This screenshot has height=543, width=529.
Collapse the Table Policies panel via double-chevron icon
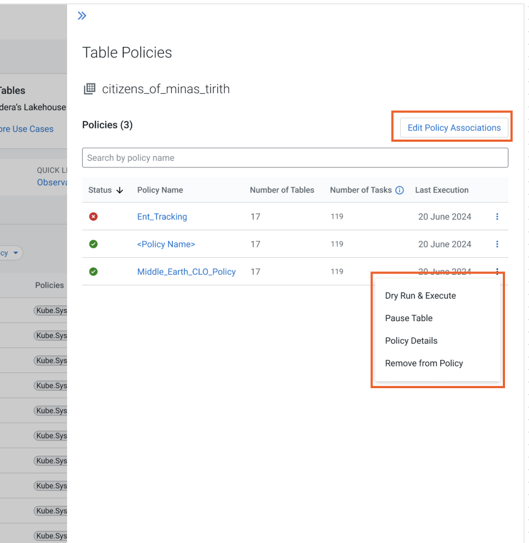82,15
